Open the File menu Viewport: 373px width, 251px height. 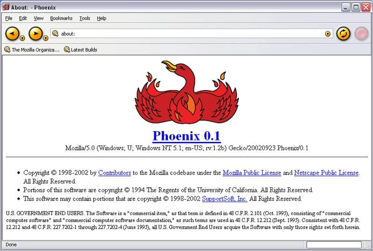(9, 18)
